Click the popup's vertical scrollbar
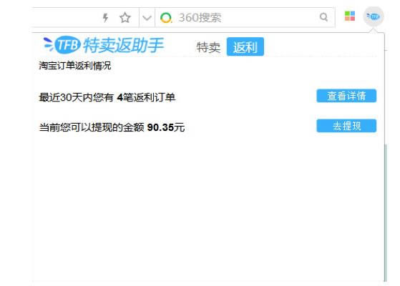Viewport: 400px width, 286px height. (x=386, y=213)
